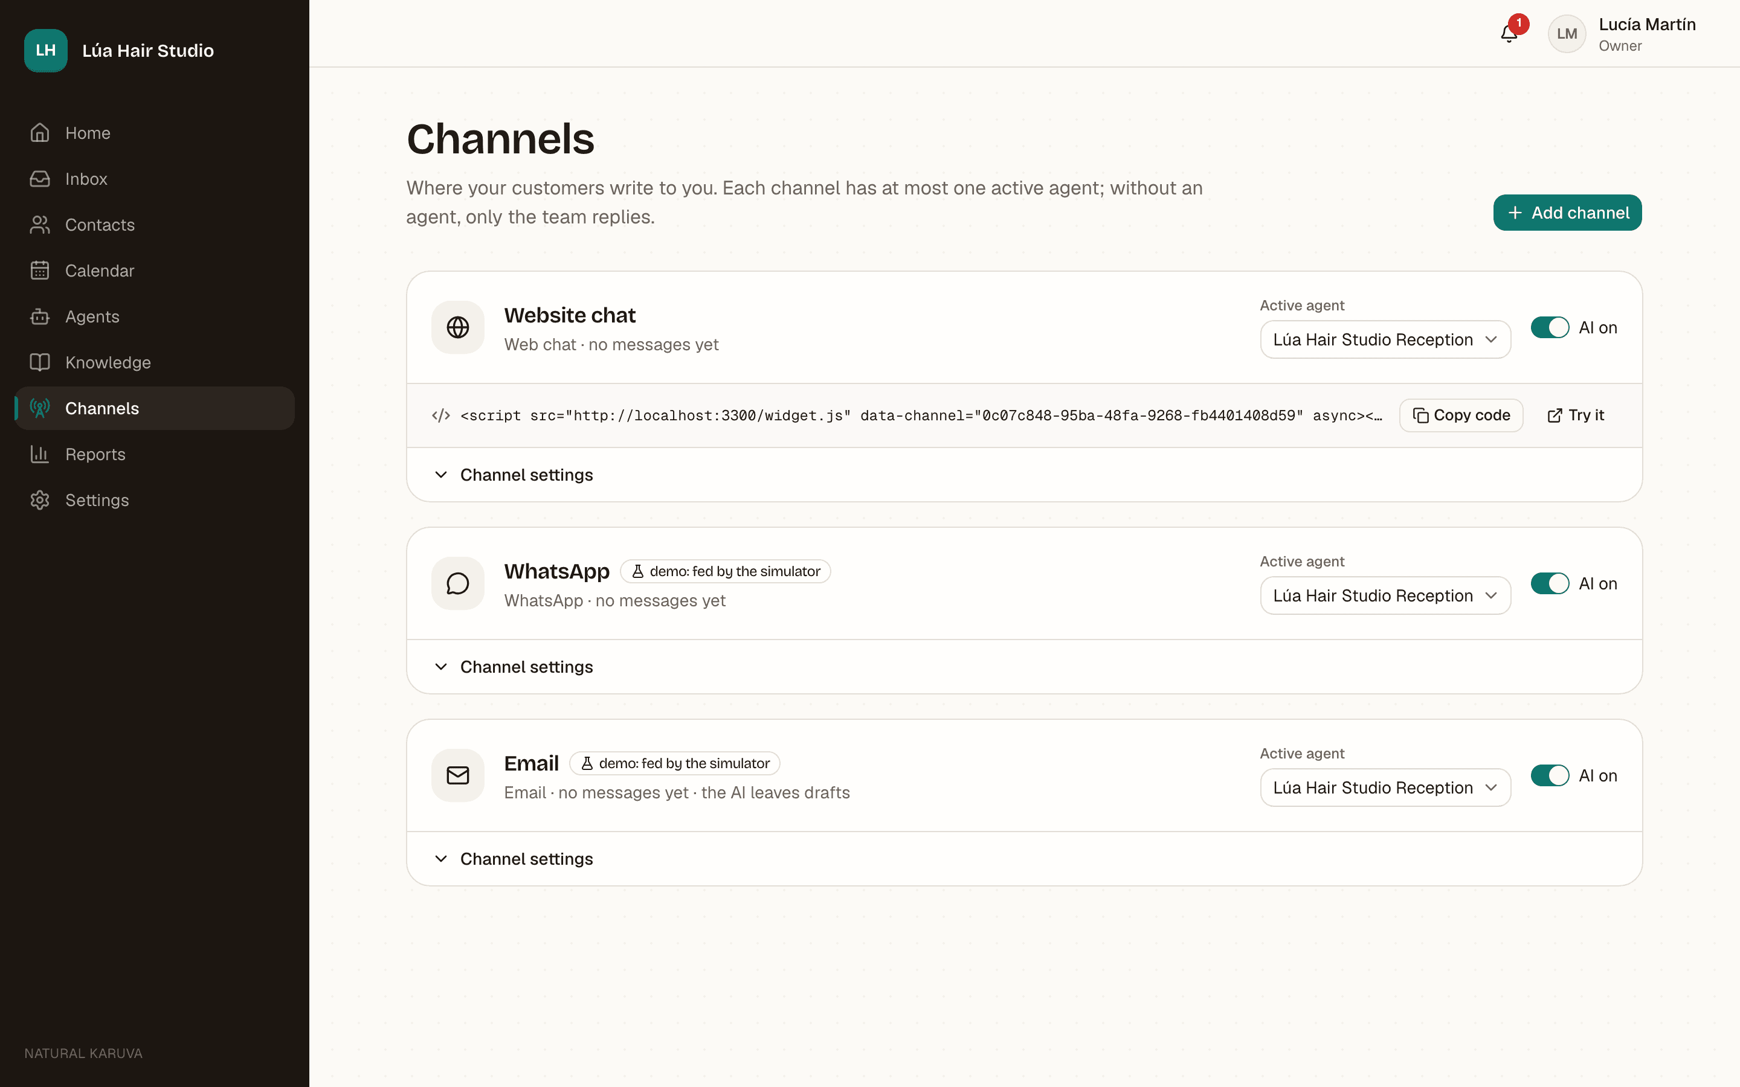
Task: Click the Website chat title
Action: [570, 315]
